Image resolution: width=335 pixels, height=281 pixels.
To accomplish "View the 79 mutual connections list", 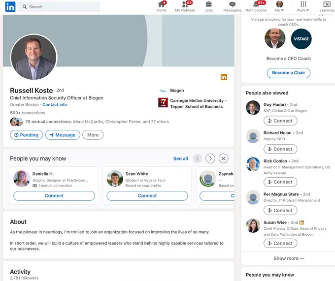I will coord(97,122).
